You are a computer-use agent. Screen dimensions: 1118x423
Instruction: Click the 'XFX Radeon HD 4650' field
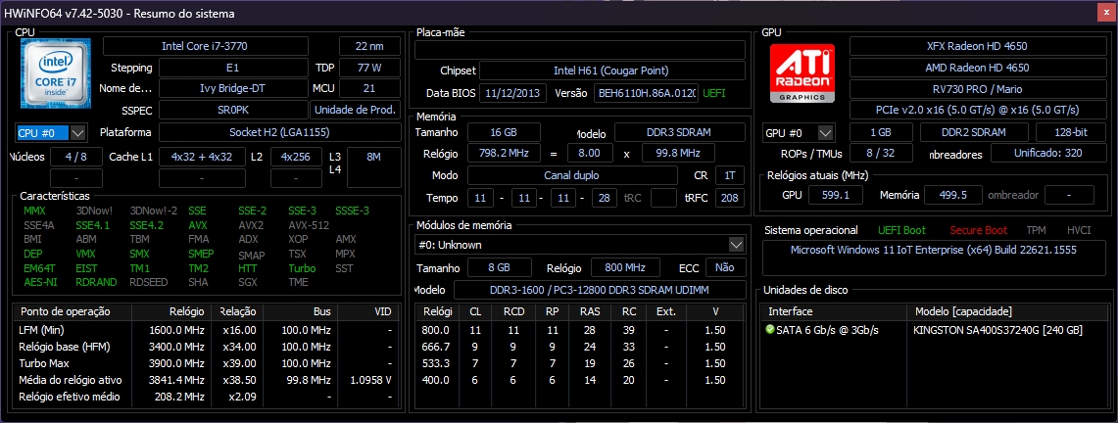(976, 46)
